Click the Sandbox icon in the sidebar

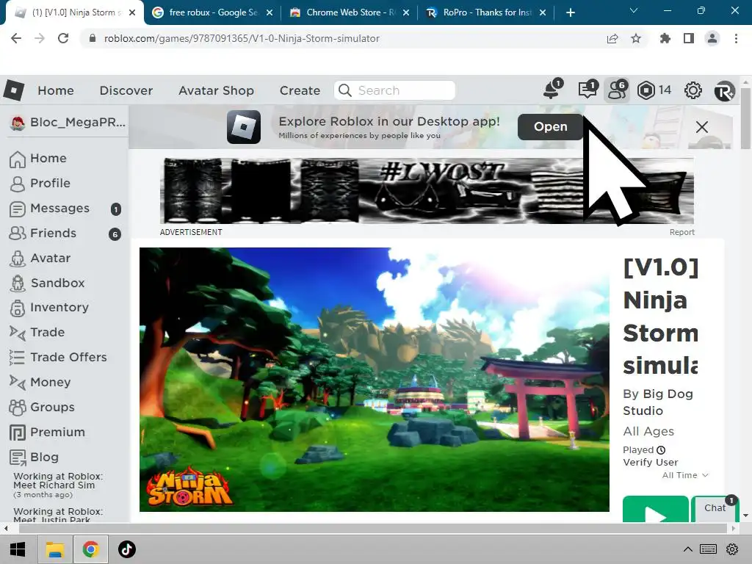[18, 283]
